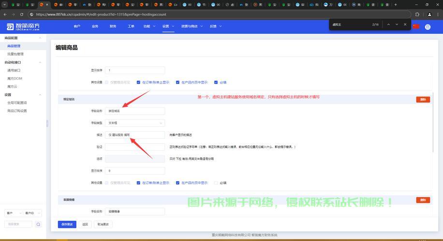Click the blue 保存更改 button
Image resolution: width=443 pixels, height=241 pixels.
click(67, 224)
